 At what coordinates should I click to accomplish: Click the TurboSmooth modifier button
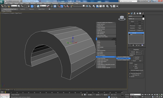(x=132, y=30)
